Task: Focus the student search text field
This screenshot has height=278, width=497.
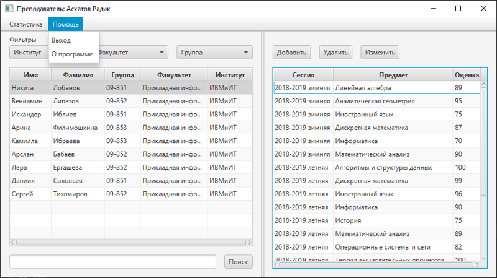Action: (x=112, y=262)
